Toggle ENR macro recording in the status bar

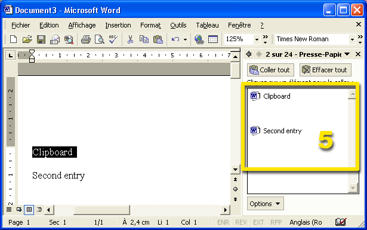[x=223, y=222]
